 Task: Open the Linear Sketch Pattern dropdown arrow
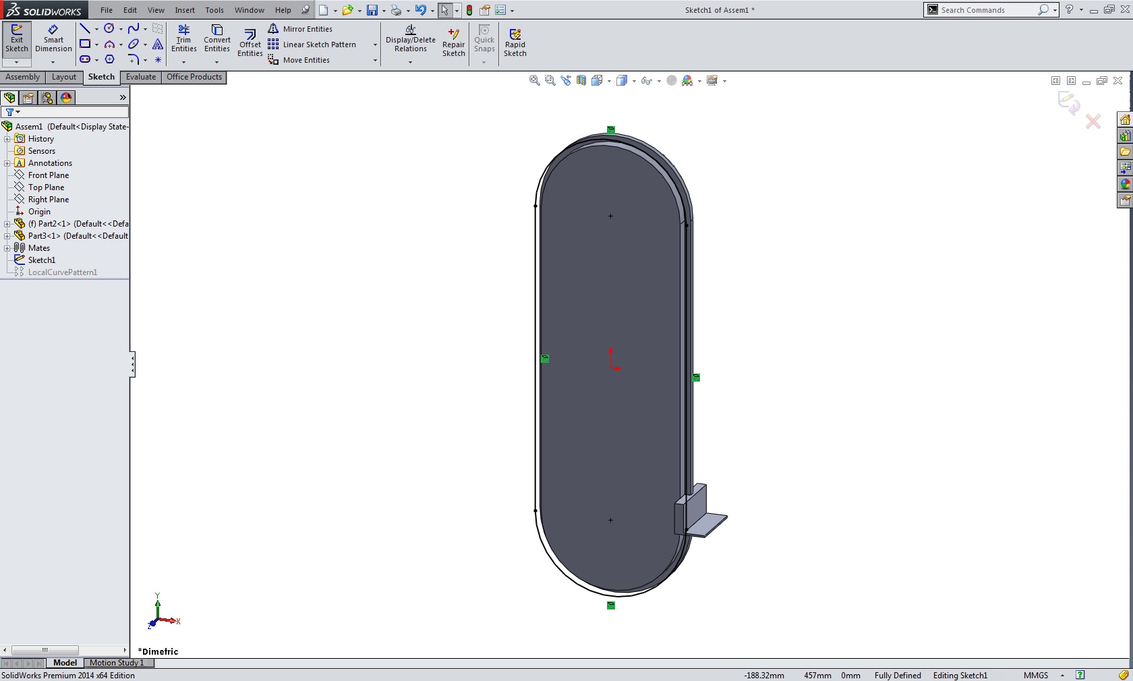[375, 45]
